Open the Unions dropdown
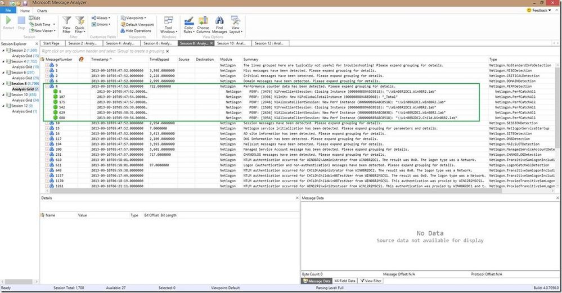 [101, 24]
